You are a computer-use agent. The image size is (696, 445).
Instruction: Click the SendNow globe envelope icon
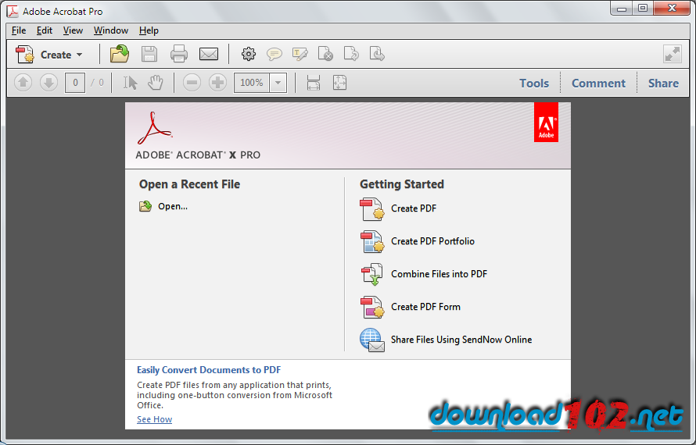372,340
